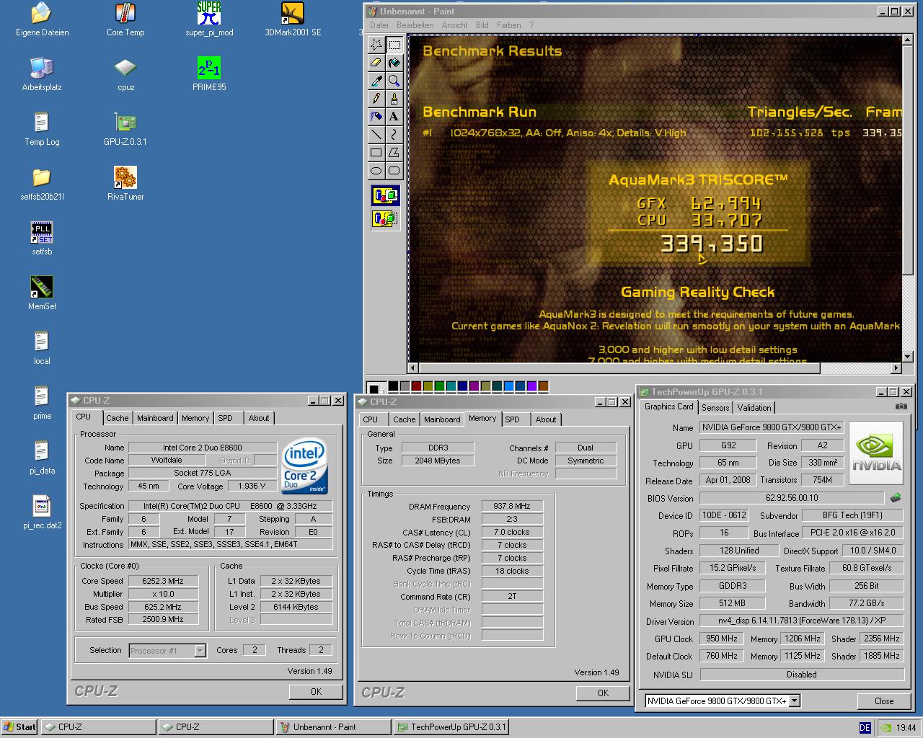Pick the Eraser tool in Paint

pyautogui.click(x=376, y=63)
